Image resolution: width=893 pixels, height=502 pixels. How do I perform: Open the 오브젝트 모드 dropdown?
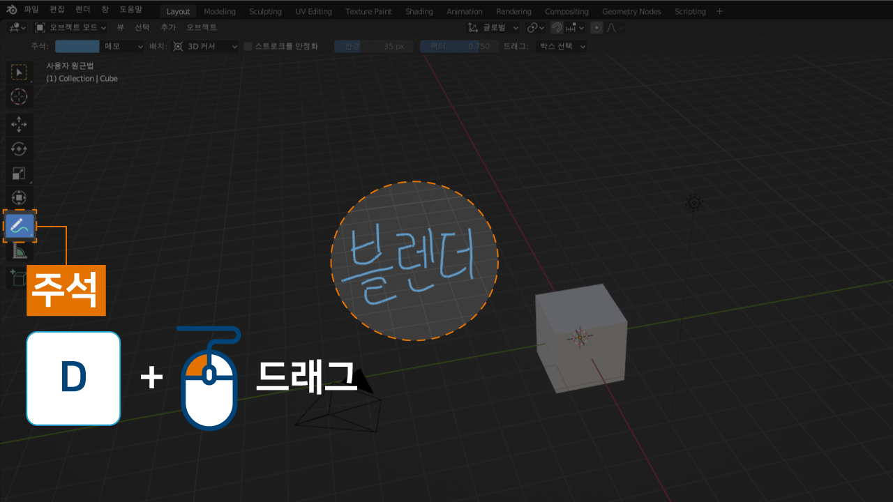(x=70, y=28)
